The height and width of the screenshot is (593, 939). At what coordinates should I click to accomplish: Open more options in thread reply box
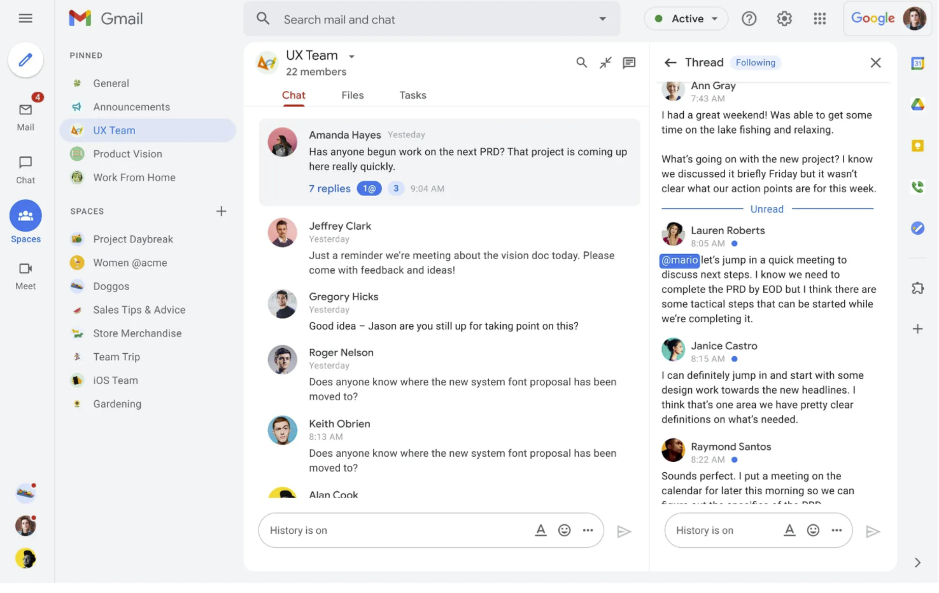[837, 530]
